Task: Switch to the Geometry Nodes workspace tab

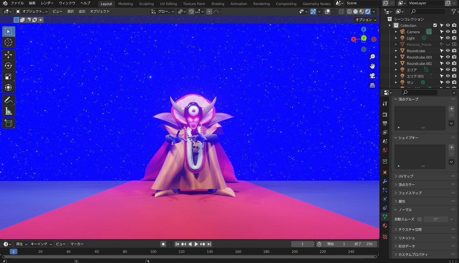Action: pos(316,4)
